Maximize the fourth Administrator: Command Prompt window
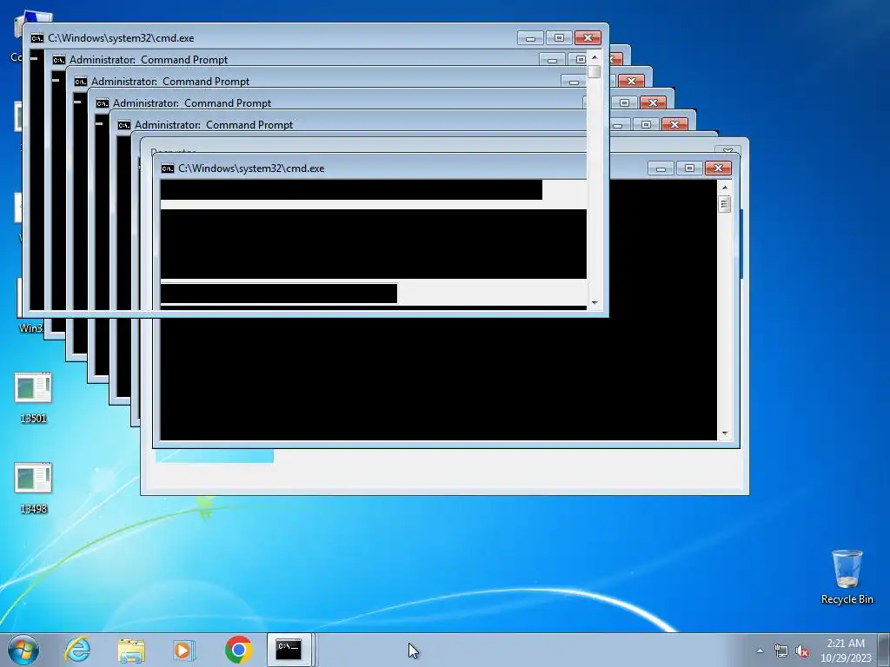 [x=646, y=124]
